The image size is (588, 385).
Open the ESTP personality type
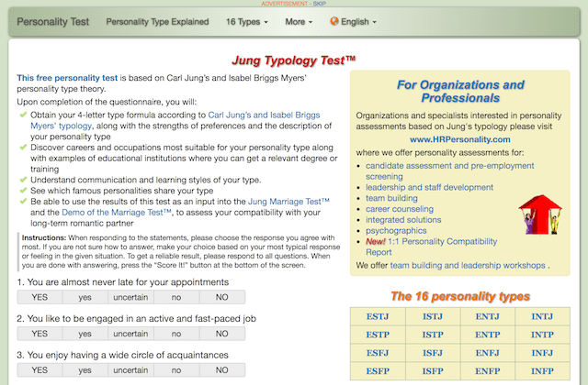pos(378,335)
